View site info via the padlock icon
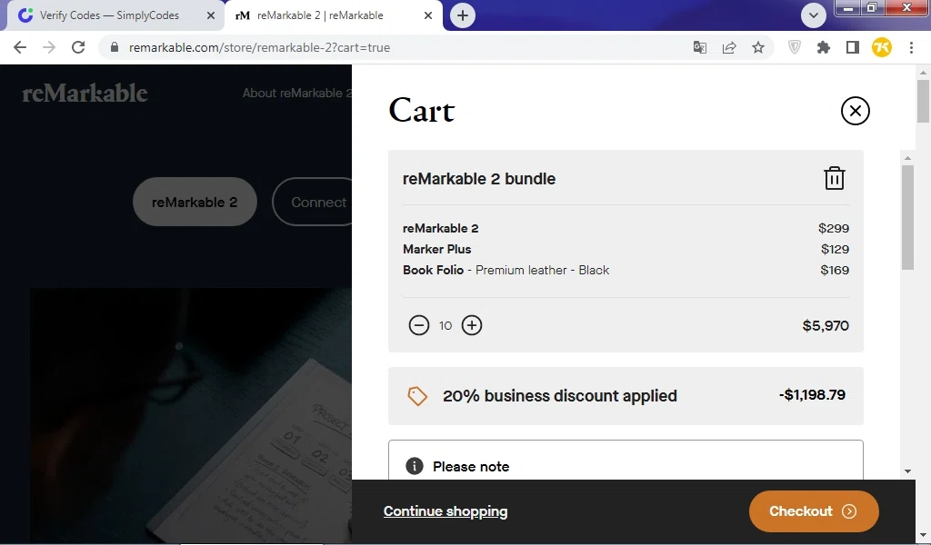The image size is (931, 545). [115, 47]
